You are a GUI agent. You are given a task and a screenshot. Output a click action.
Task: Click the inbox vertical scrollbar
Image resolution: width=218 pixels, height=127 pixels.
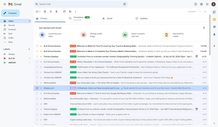(210, 35)
